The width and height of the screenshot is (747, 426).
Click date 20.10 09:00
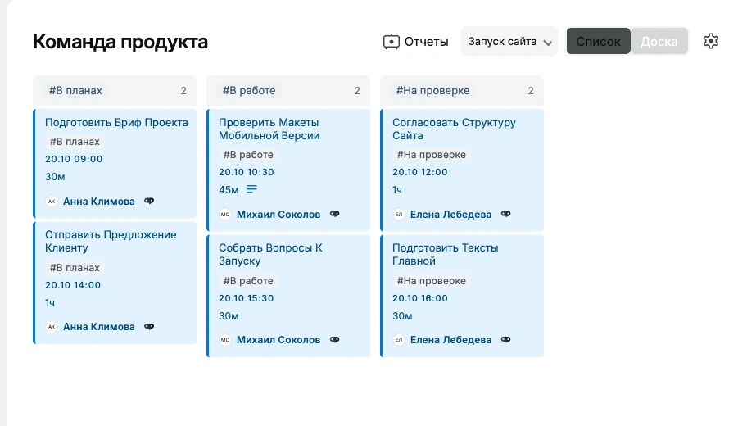[74, 159]
